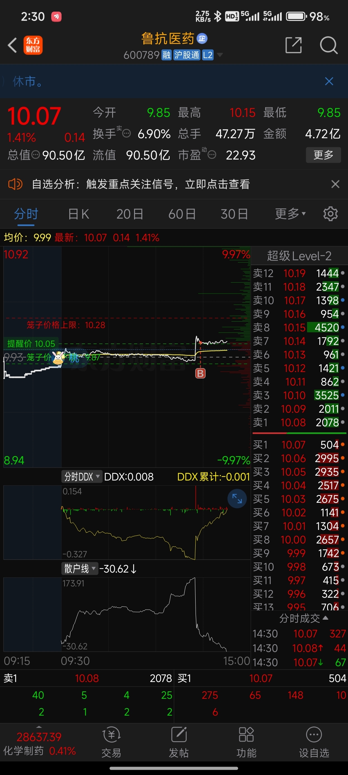Tap the 今开 9.85 value
The height and width of the screenshot is (775, 348).
[x=159, y=113]
